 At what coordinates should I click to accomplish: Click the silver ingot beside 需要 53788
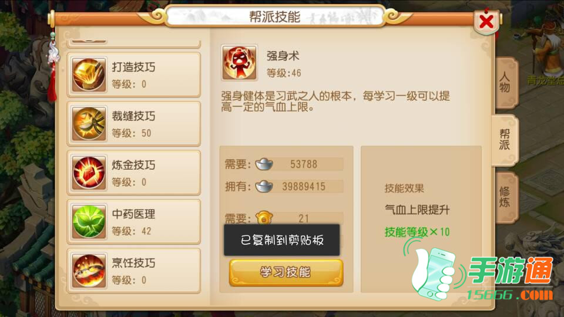tap(264, 164)
